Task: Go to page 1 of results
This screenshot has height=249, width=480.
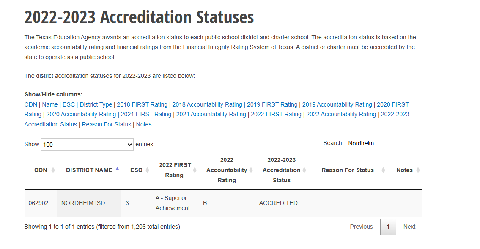Action: (x=388, y=227)
